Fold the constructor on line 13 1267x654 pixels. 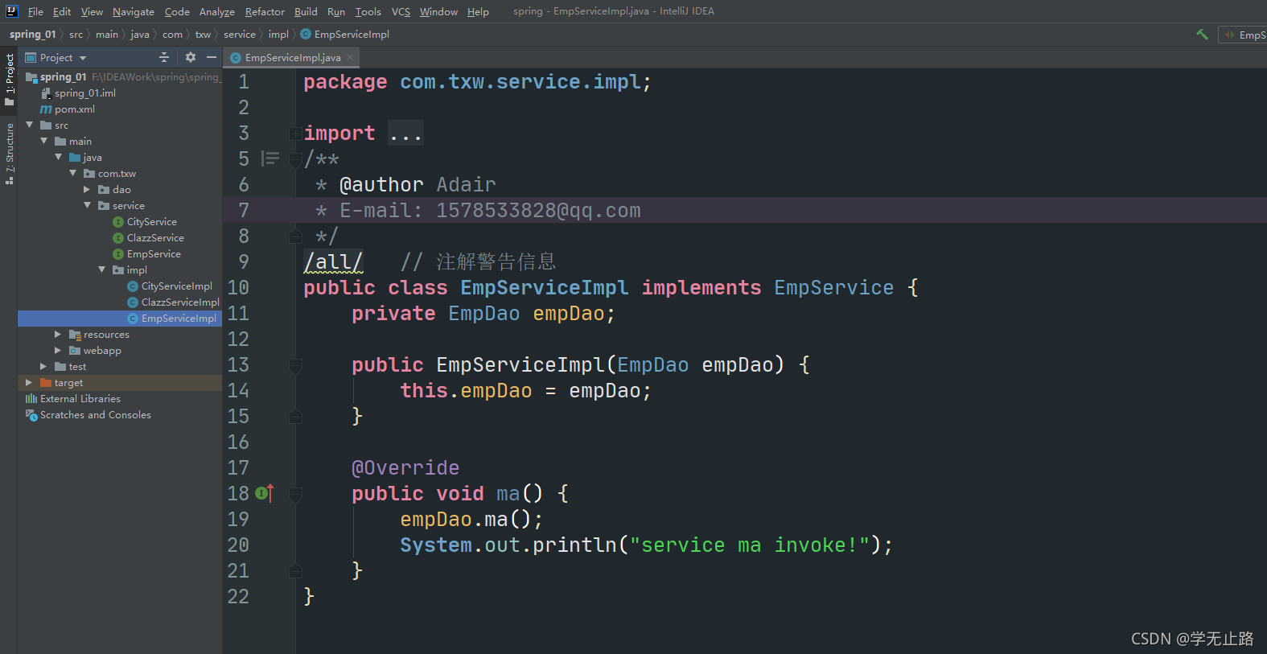coord(295,364)
